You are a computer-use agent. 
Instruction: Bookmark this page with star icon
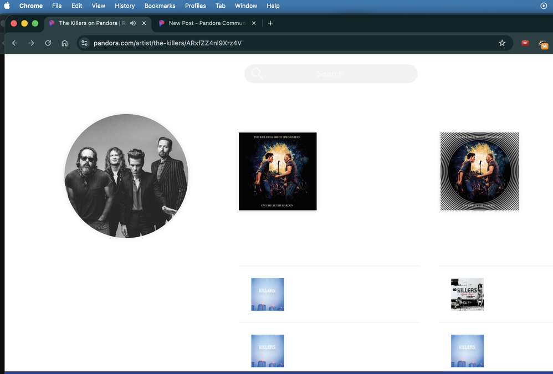tap(502, 43)
